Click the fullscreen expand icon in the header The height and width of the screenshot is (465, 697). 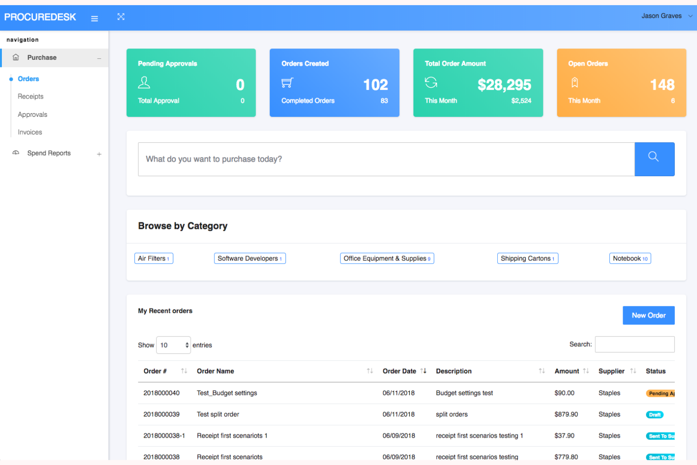(121, 16)
